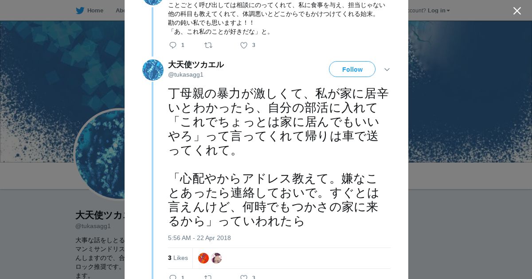Close the tweet popup with X
This screenshot has width=532, height=279.
tap(517, 11)
